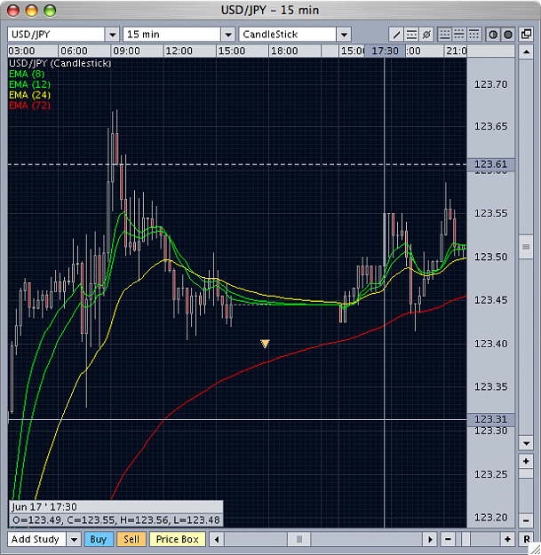The width and height of the screenshot is (541, 555).
Task: Click the orange triangle chart marker
Action: pos(265,344)
